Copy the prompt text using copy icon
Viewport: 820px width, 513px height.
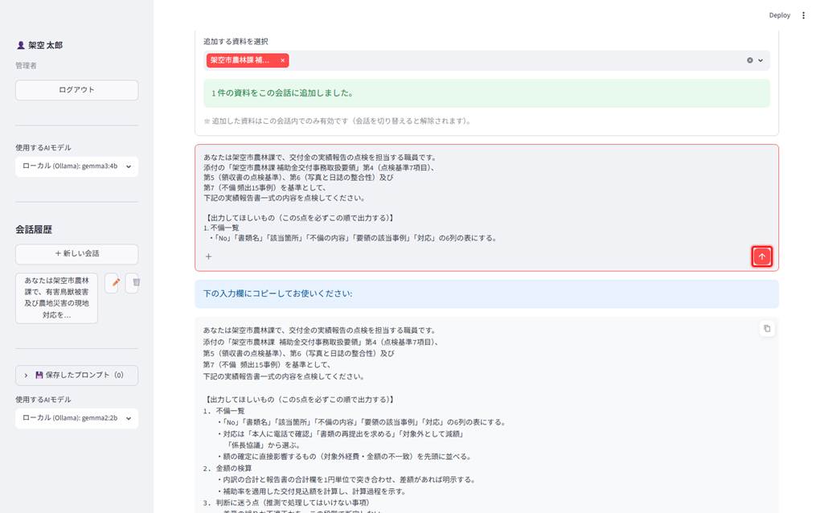tap(767, 328)
